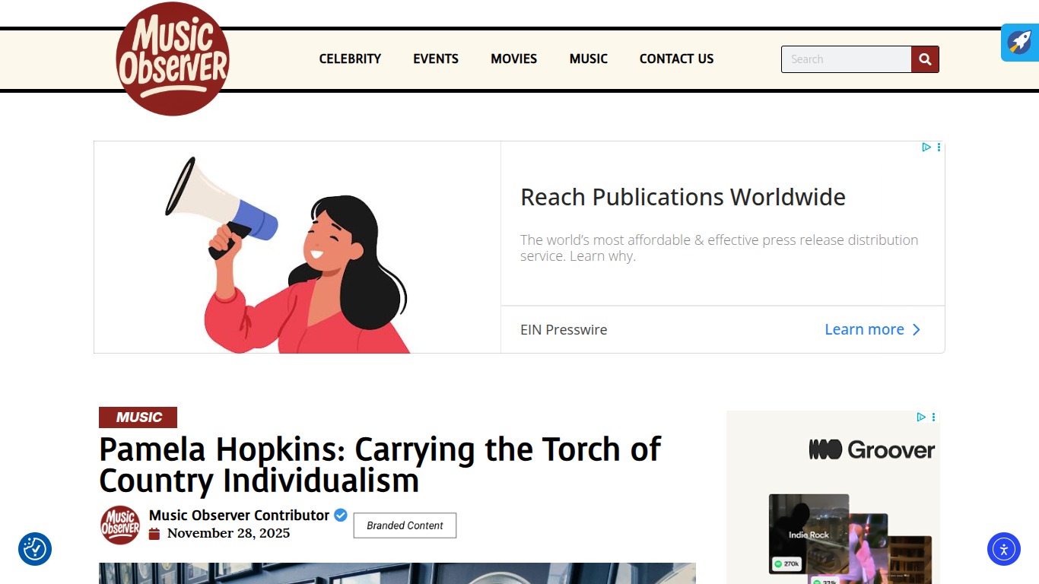Screen dimensions: 1039x584
Task: Click the AdChoices icon on Groover ad
Action: click(920, 417)
